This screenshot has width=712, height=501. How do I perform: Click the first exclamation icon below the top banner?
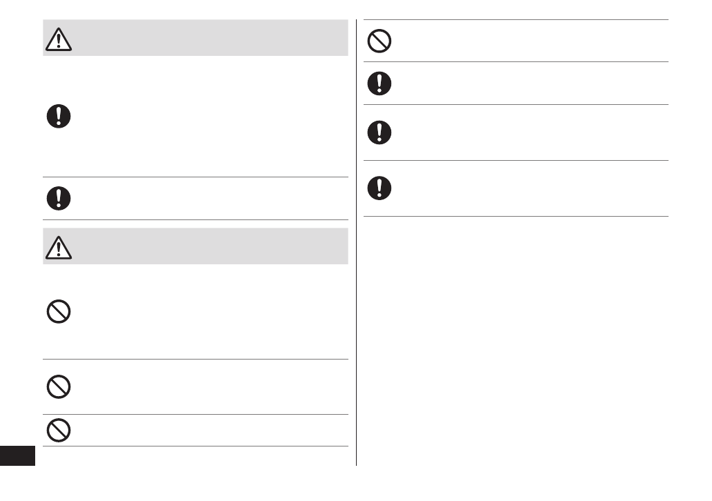[x=59, y=116]
